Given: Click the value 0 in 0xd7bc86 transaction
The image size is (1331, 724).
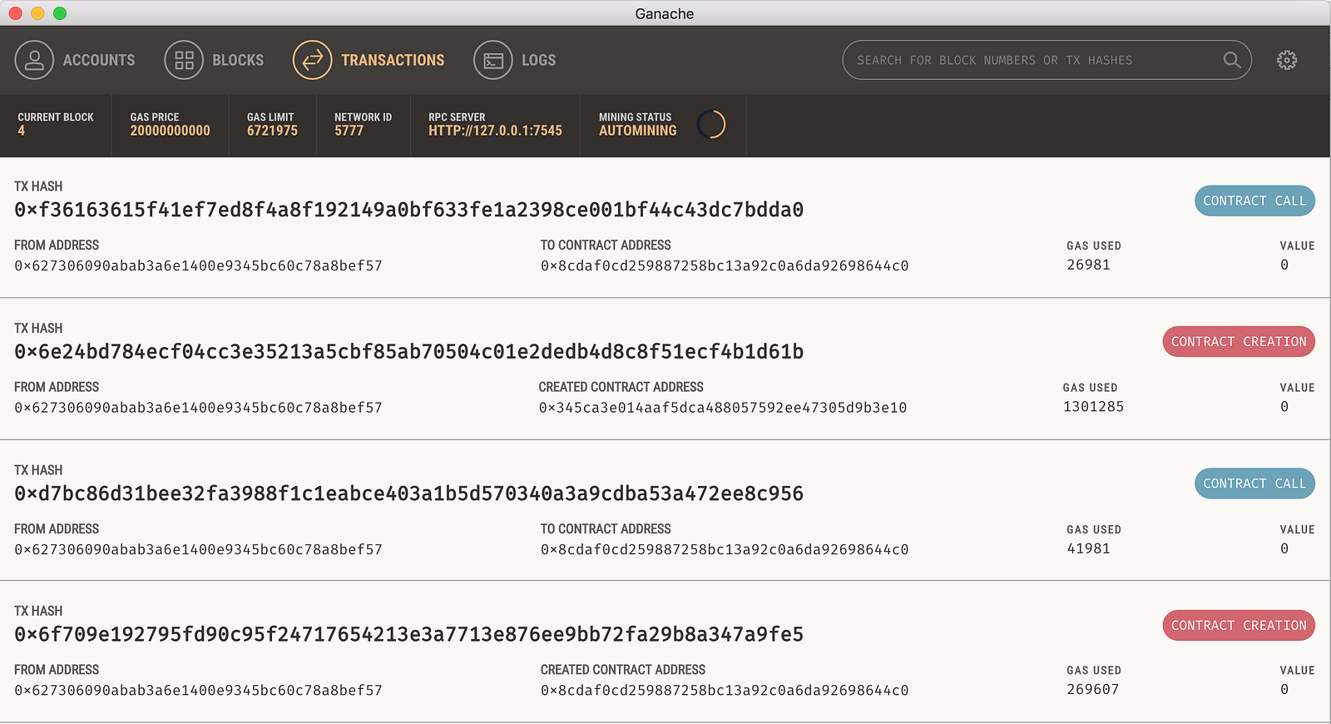Looking at the screenshot, I should (1284, 548).
